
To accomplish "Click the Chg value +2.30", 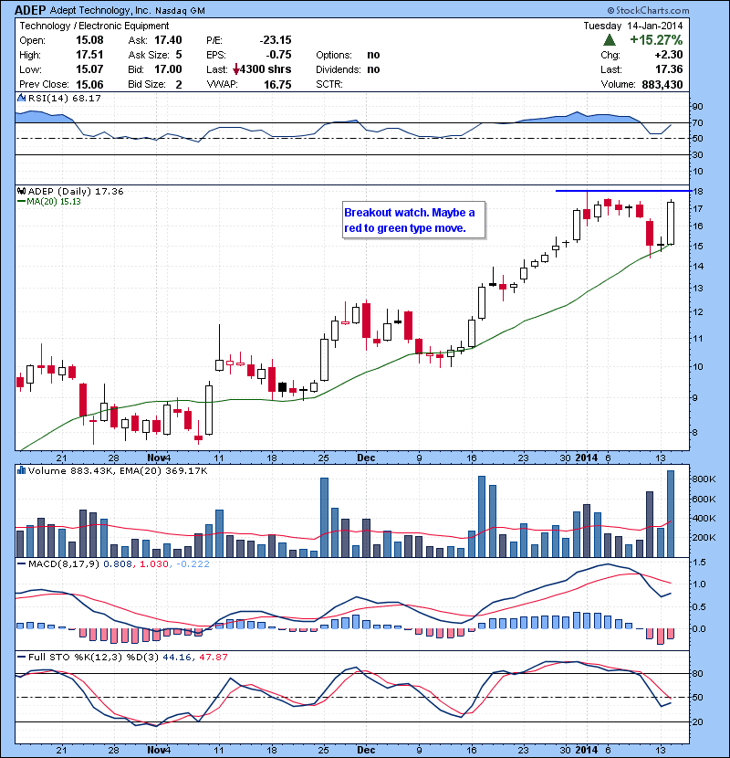I will (669, 55).
